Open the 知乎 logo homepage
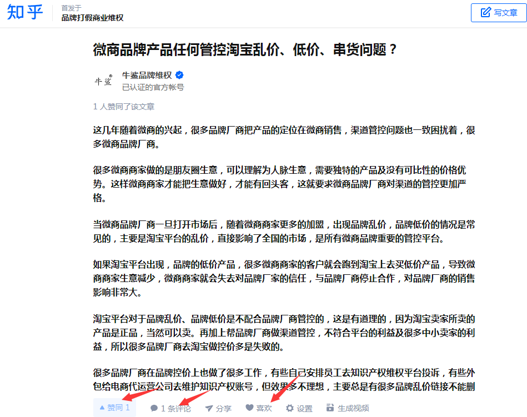Screen dimensions: 527x417 tap(25, 12)
